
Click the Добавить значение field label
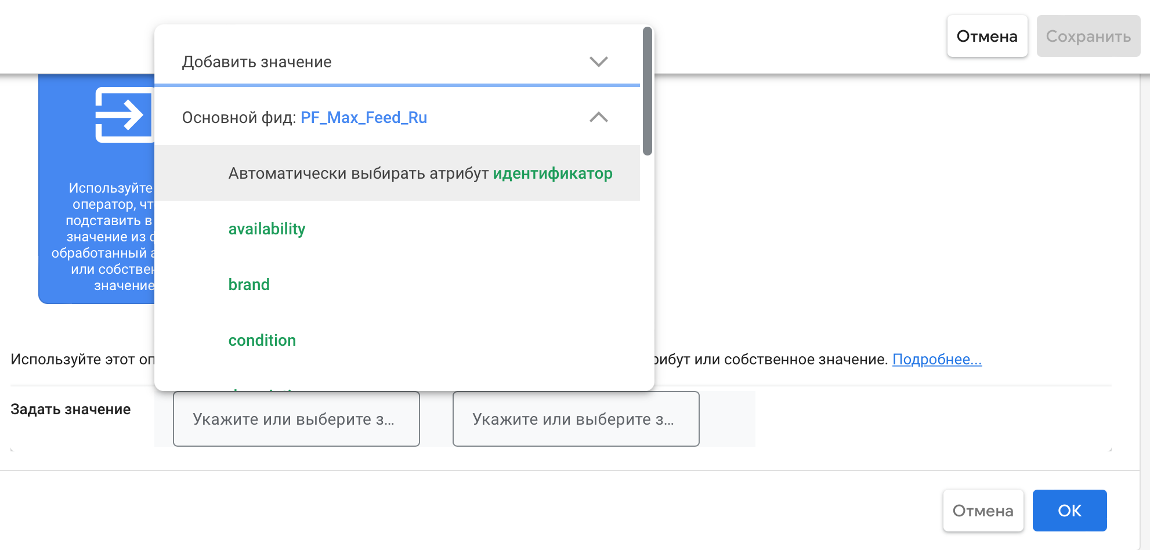click(x=256, y=61)
